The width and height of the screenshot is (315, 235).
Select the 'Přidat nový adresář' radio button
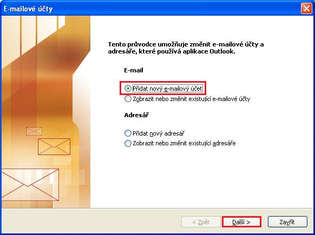pyautogui.click(x=128, y=133)
